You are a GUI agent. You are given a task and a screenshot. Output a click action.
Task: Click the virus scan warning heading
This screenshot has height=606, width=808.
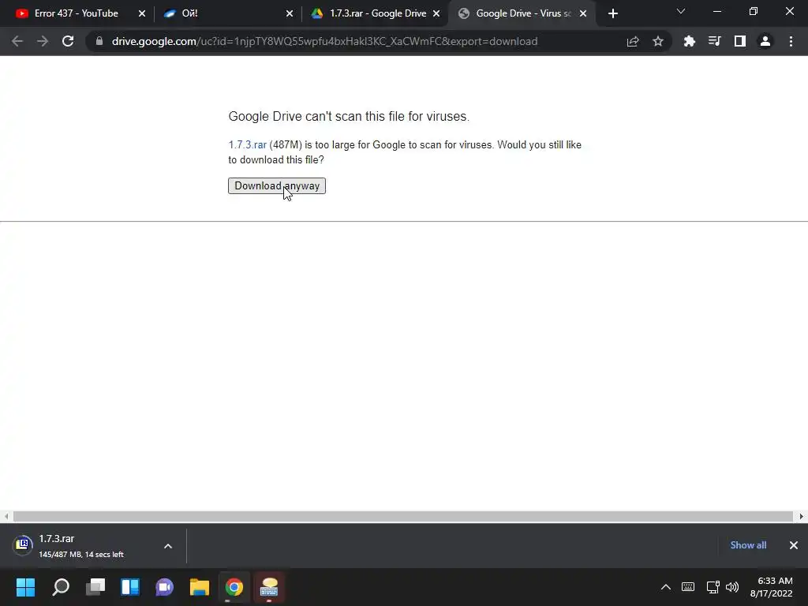[349, 117]
